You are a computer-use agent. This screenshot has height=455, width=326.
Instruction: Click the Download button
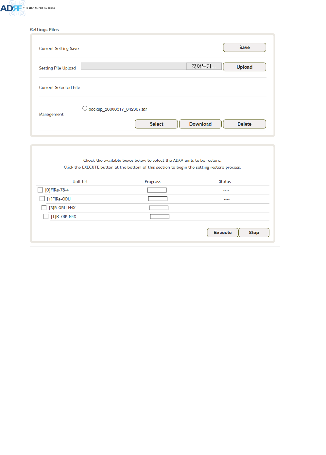200,124
